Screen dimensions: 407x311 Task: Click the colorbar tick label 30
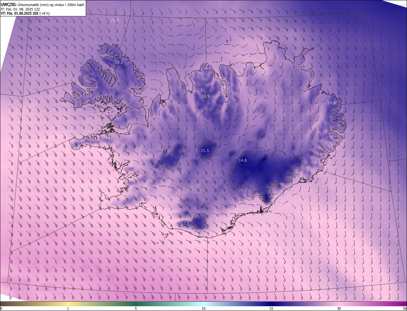339,308
